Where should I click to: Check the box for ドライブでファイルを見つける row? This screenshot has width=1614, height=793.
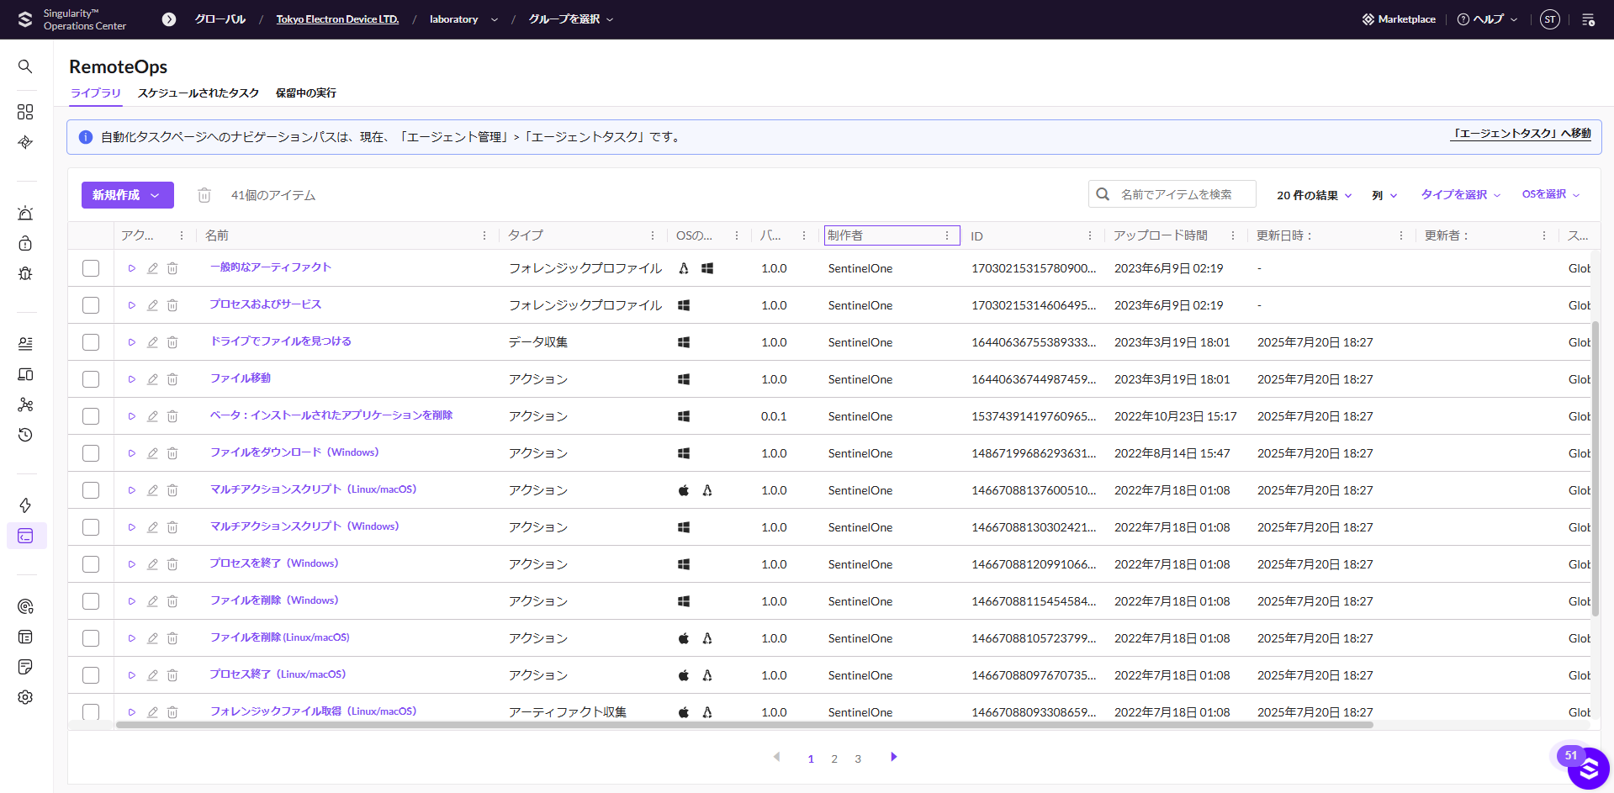(x=91, y=342)
